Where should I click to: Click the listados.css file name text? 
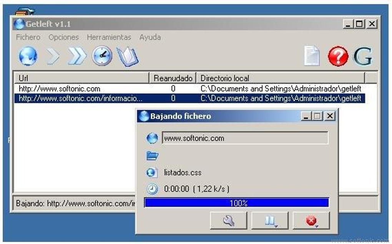[x=183, y=172]
